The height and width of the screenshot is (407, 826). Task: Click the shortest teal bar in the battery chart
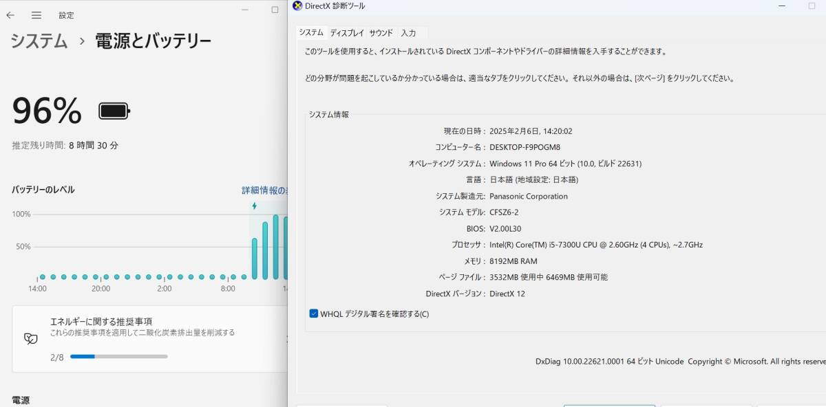(255, 258)
